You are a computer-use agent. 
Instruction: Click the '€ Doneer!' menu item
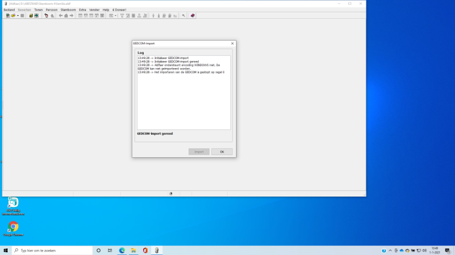(x=119, y=10)
